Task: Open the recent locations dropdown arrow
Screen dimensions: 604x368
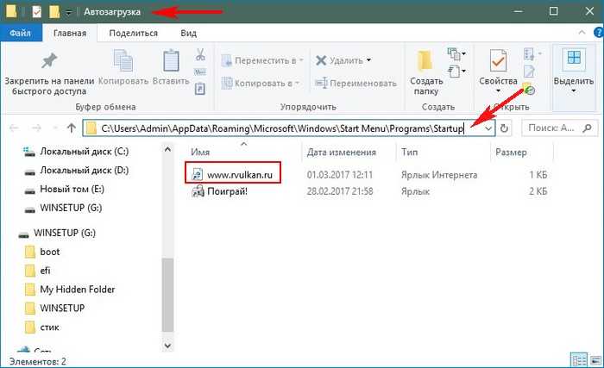Action: point(55,128)
